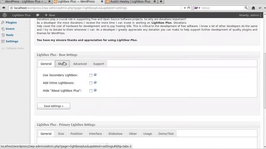Click the Use Secondary Lightbox label

[x=60, y=75]
